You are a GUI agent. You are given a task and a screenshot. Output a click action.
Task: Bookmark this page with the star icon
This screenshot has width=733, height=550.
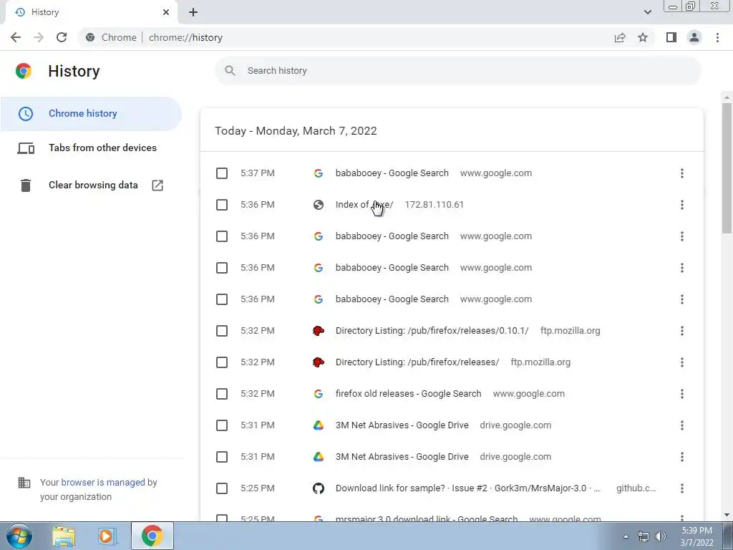[x=643, y=37]
